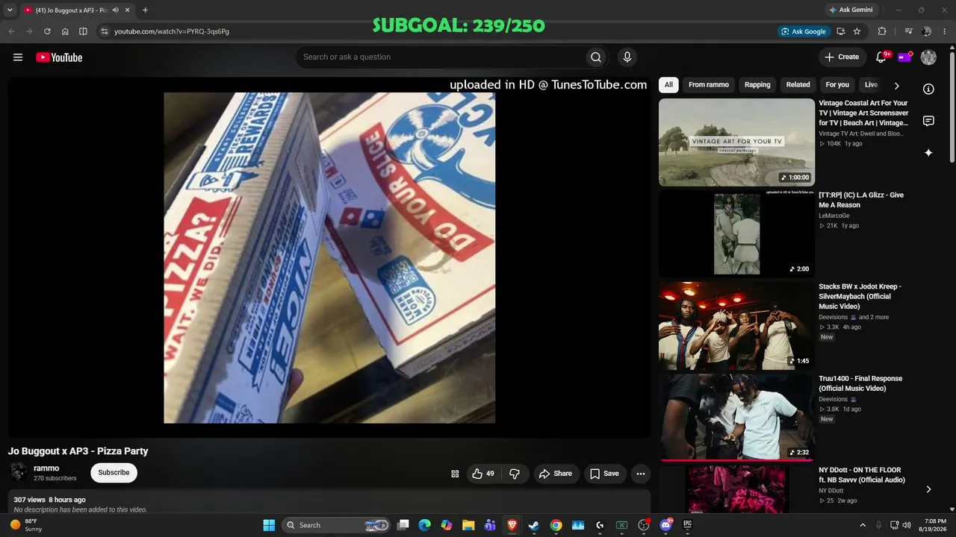
Task: Open a new browser tab
Action: pos(145,10)
